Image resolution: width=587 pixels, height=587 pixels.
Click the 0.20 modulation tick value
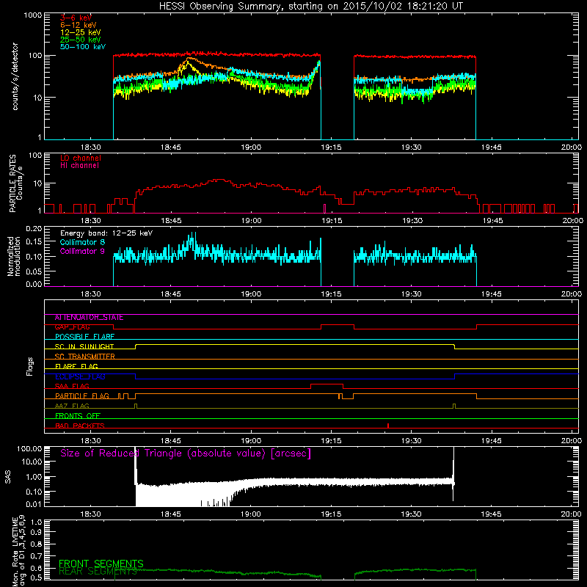coord(34,228)
